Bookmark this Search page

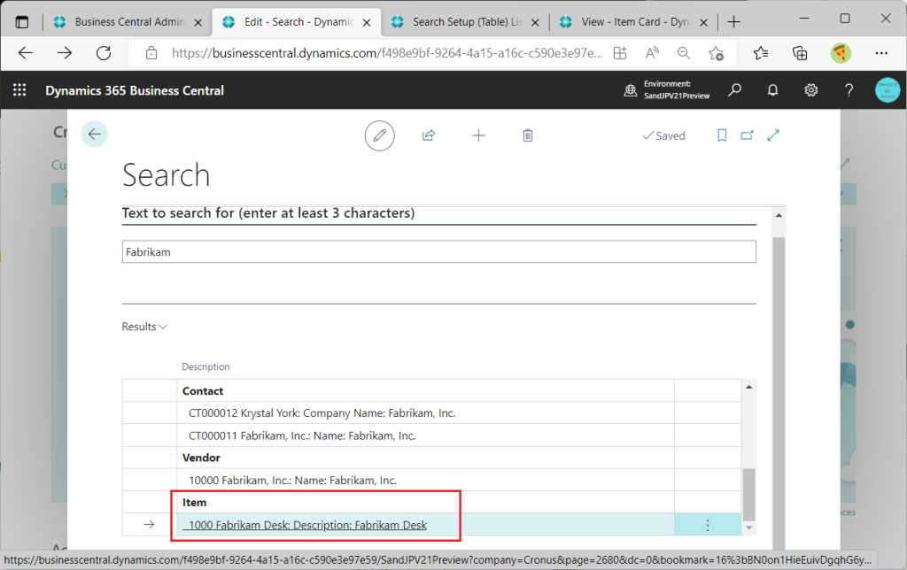722,135
